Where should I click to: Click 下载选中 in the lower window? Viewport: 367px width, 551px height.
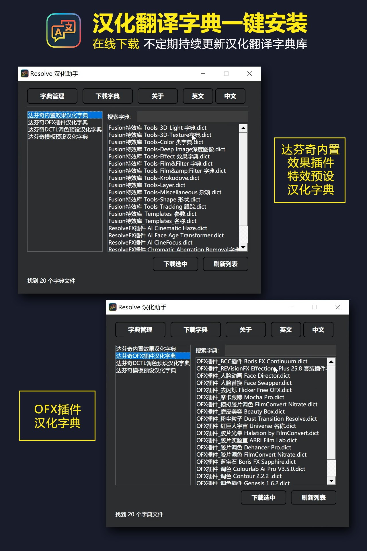tap(263, 498)
